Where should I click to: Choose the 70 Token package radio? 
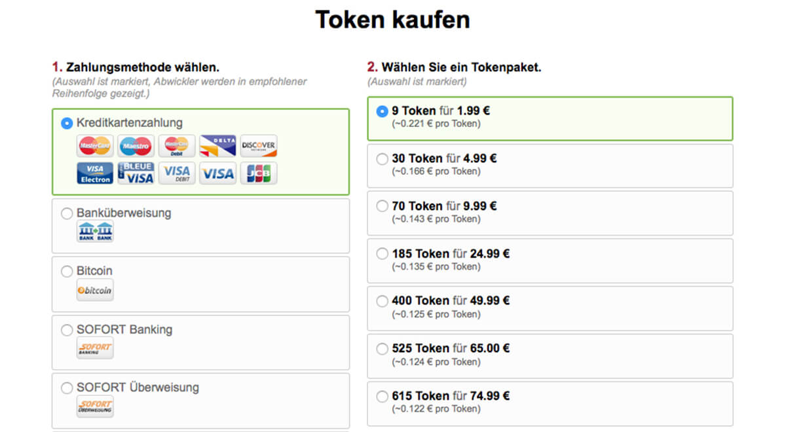coord(383,206)
